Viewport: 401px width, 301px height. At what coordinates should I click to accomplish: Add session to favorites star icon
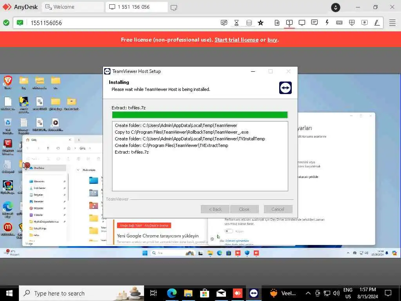(260, 23)
